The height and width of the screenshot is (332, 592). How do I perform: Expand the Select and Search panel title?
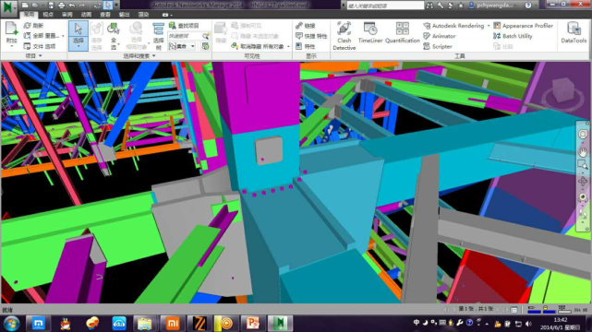(x=139, y=55)
